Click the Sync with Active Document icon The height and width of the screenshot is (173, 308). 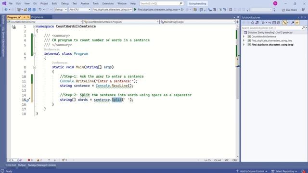(x=269, y=23)
